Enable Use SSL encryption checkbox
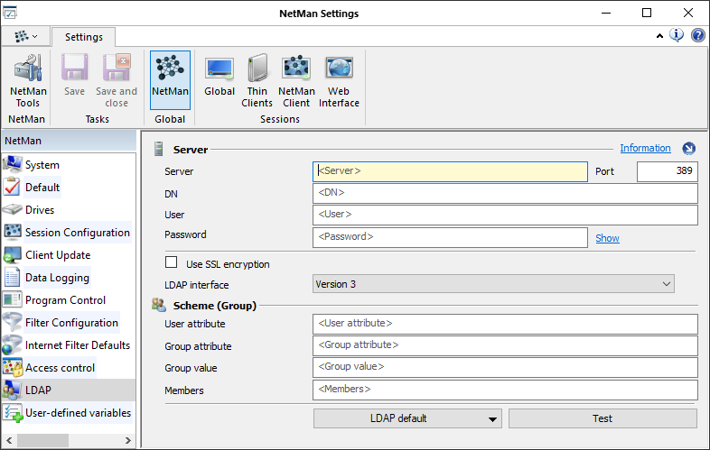 pyautogui.click(x=172, y=263)
